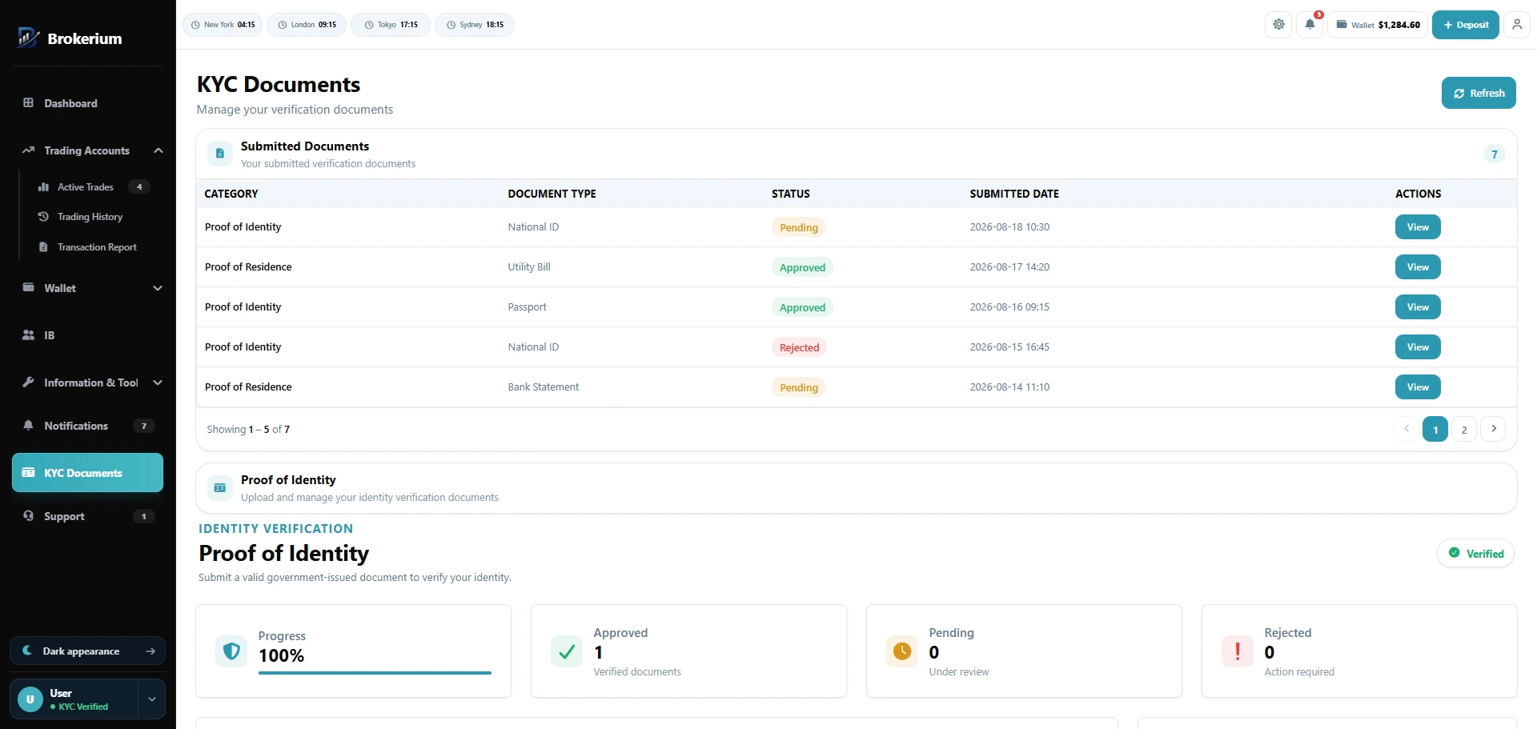Viewport: 1537px width, 729px height.
Task: Click the SUBMITTED DATE column header
Action: pyautogui.click(x=1014, y=194)
